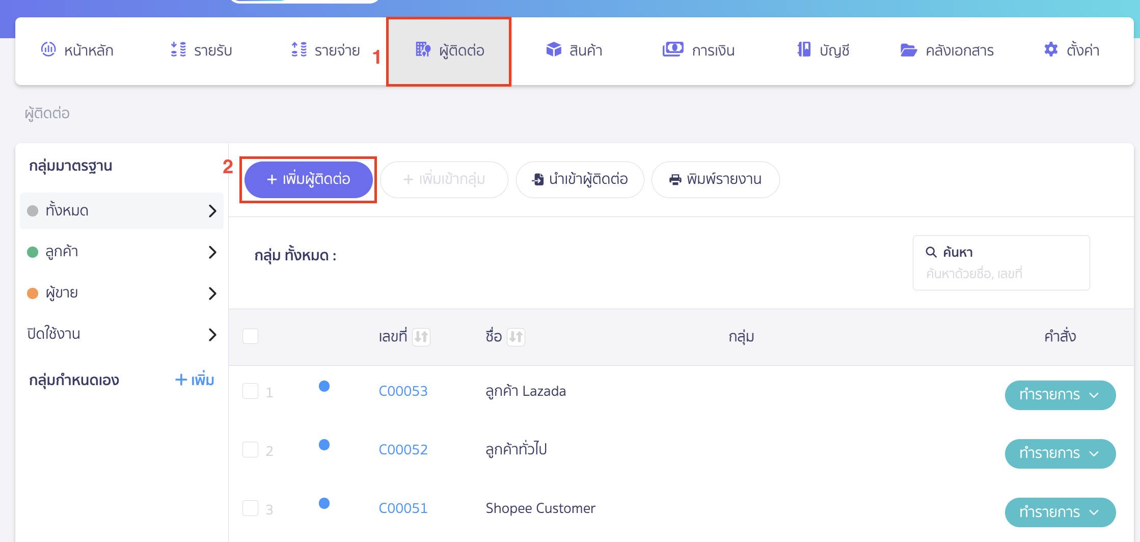Open the หน้าหลัก dashboard icon

click(48, 49)
